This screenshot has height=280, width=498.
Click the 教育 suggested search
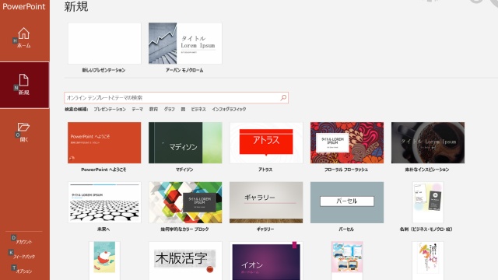[153, 109]
